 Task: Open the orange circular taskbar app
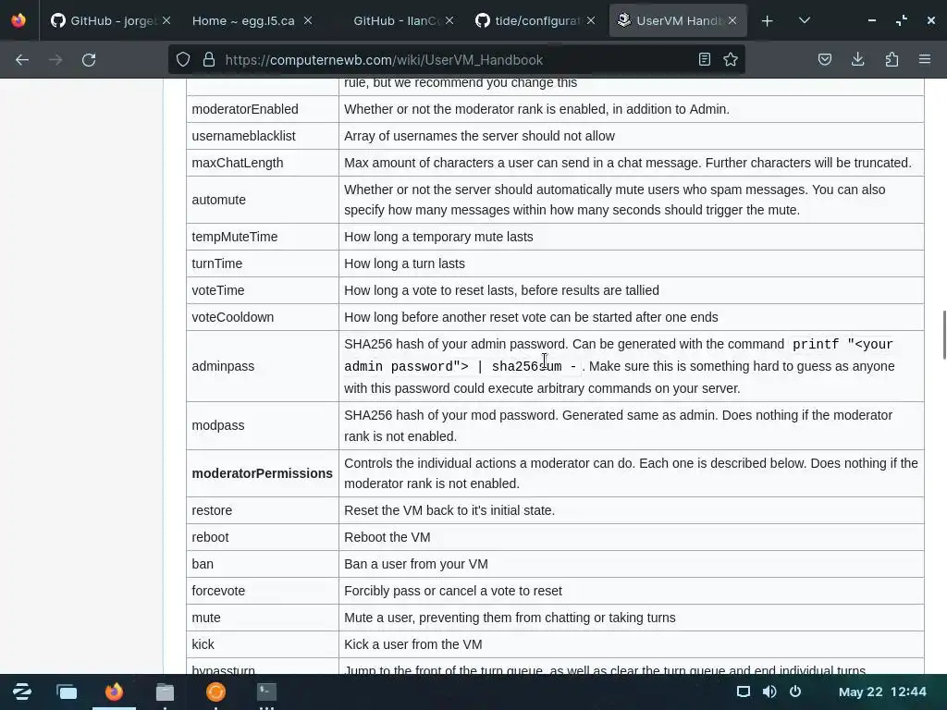tap(215, 692)
